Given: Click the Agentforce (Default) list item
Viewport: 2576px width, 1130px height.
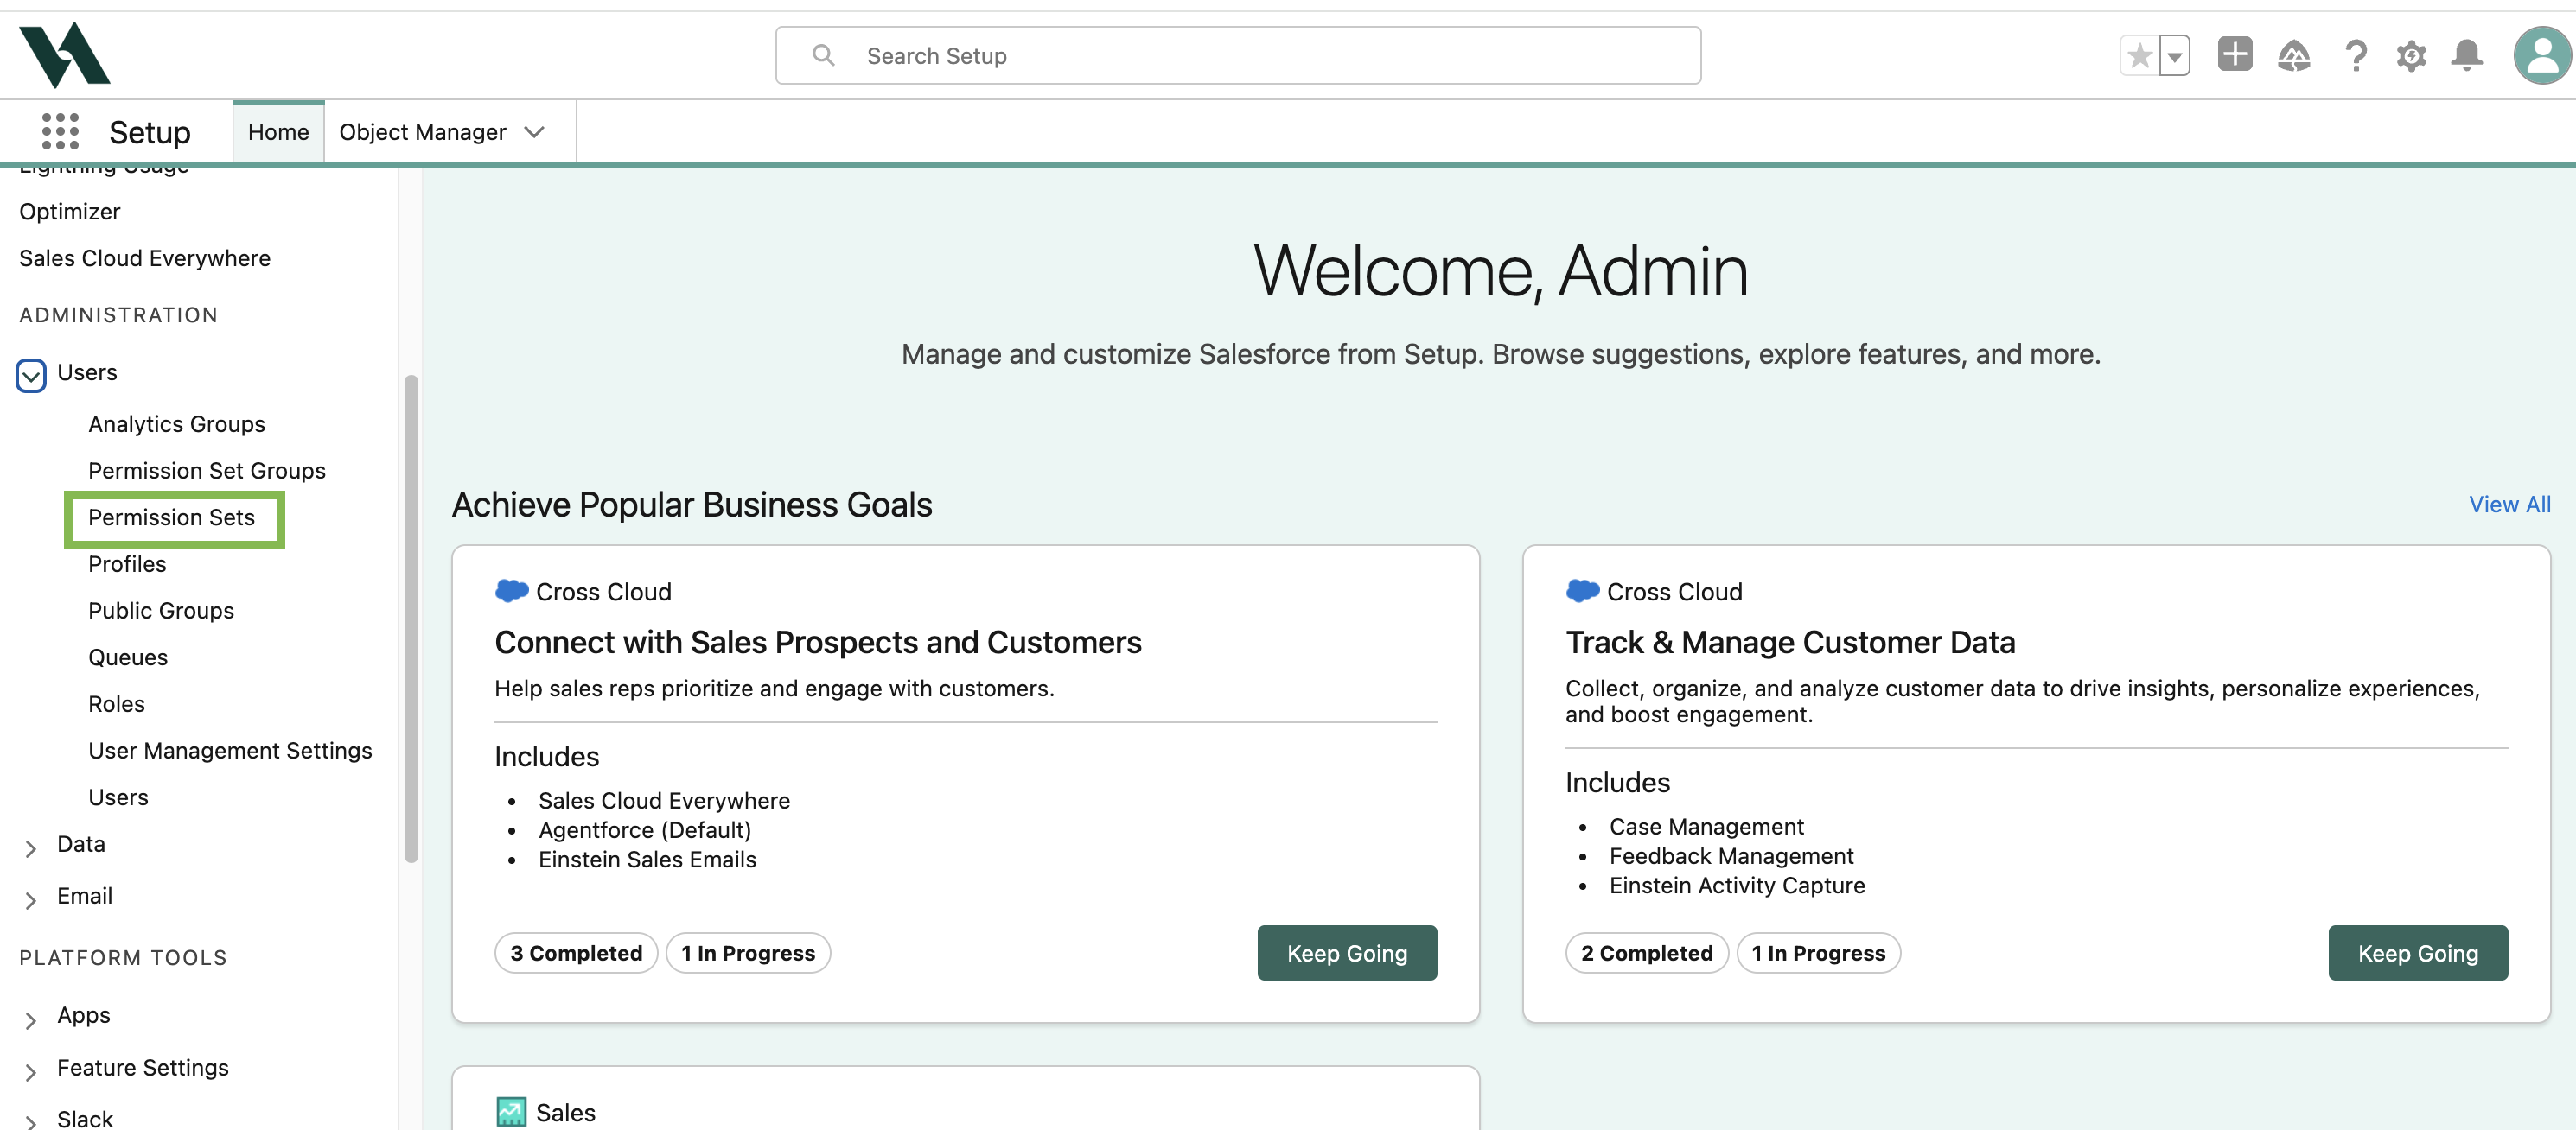Looking at the screenshot, I should 644,830.
